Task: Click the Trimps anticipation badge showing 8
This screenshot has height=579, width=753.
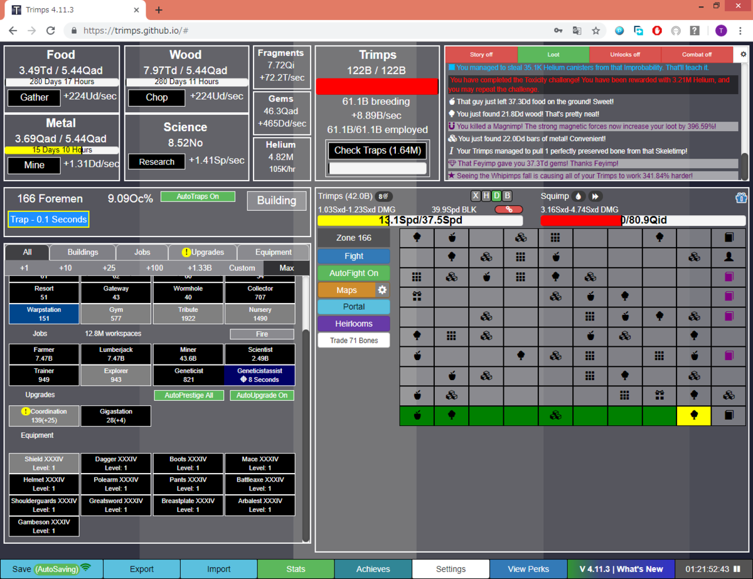Action: pyautogui.click(x=383, y=196)
